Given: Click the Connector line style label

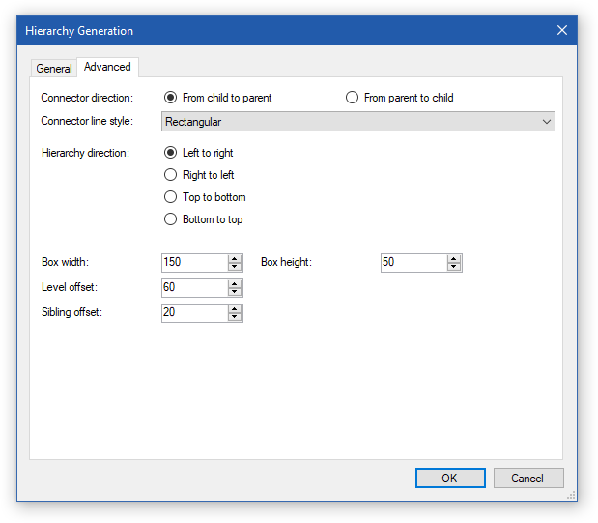Looking at the screenshot, I should click(x=87, y=121).
